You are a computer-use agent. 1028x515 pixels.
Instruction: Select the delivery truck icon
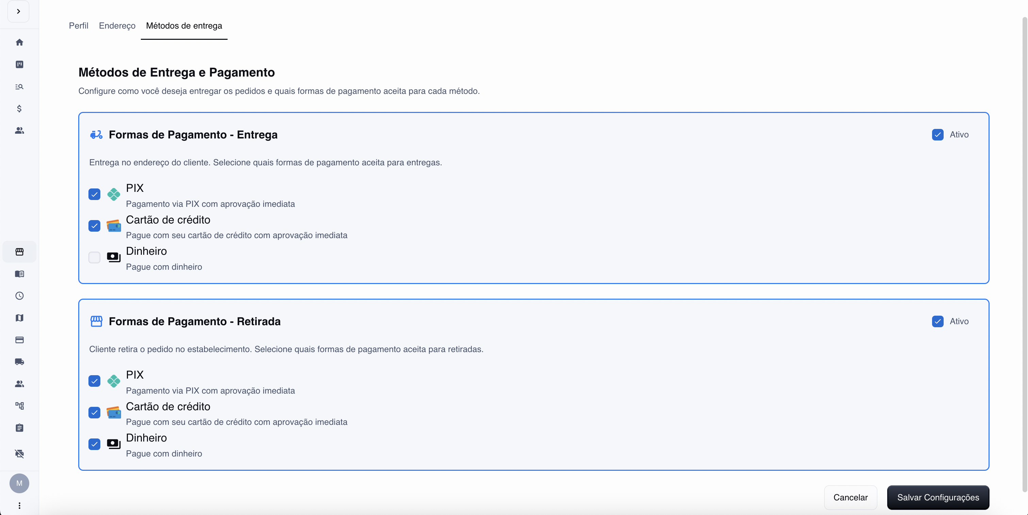[19, 362]
